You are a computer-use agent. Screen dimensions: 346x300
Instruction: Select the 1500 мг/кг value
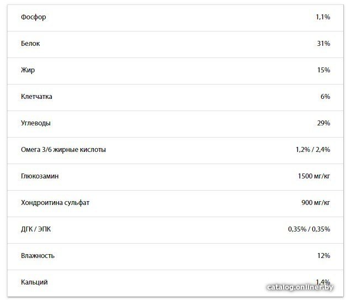(314, 176)
